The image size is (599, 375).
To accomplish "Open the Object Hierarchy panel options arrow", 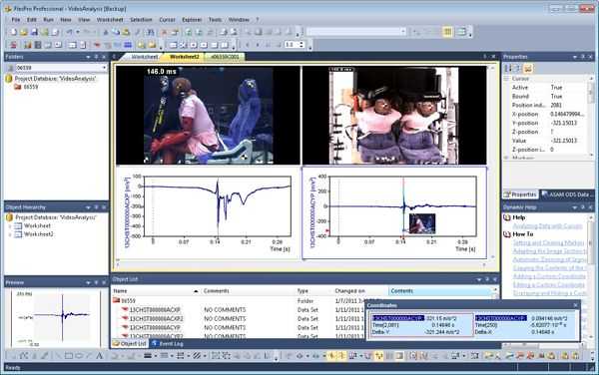I will click(88, 207).
